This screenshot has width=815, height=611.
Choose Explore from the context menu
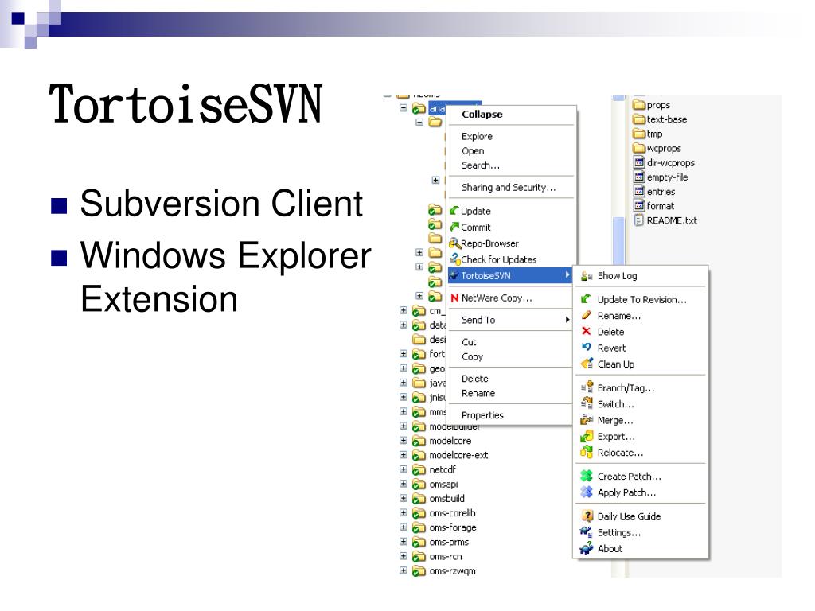pyautogui.click(x=511, y=136)
